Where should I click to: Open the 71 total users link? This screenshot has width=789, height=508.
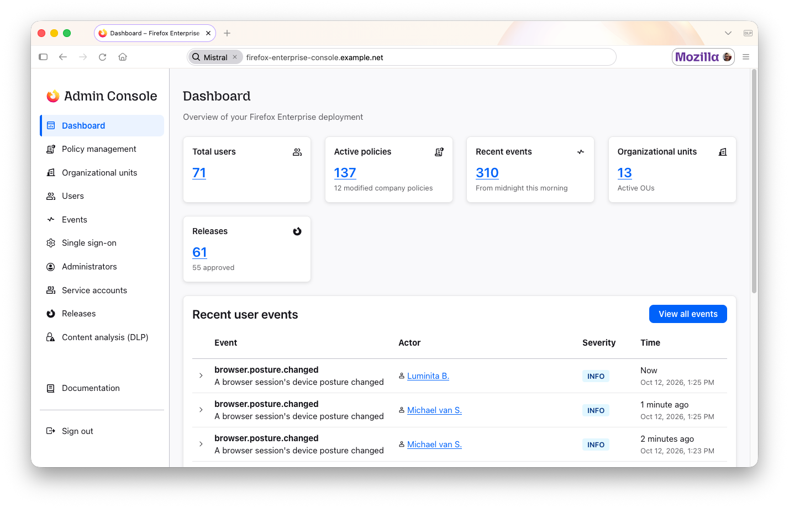[199, 173]
